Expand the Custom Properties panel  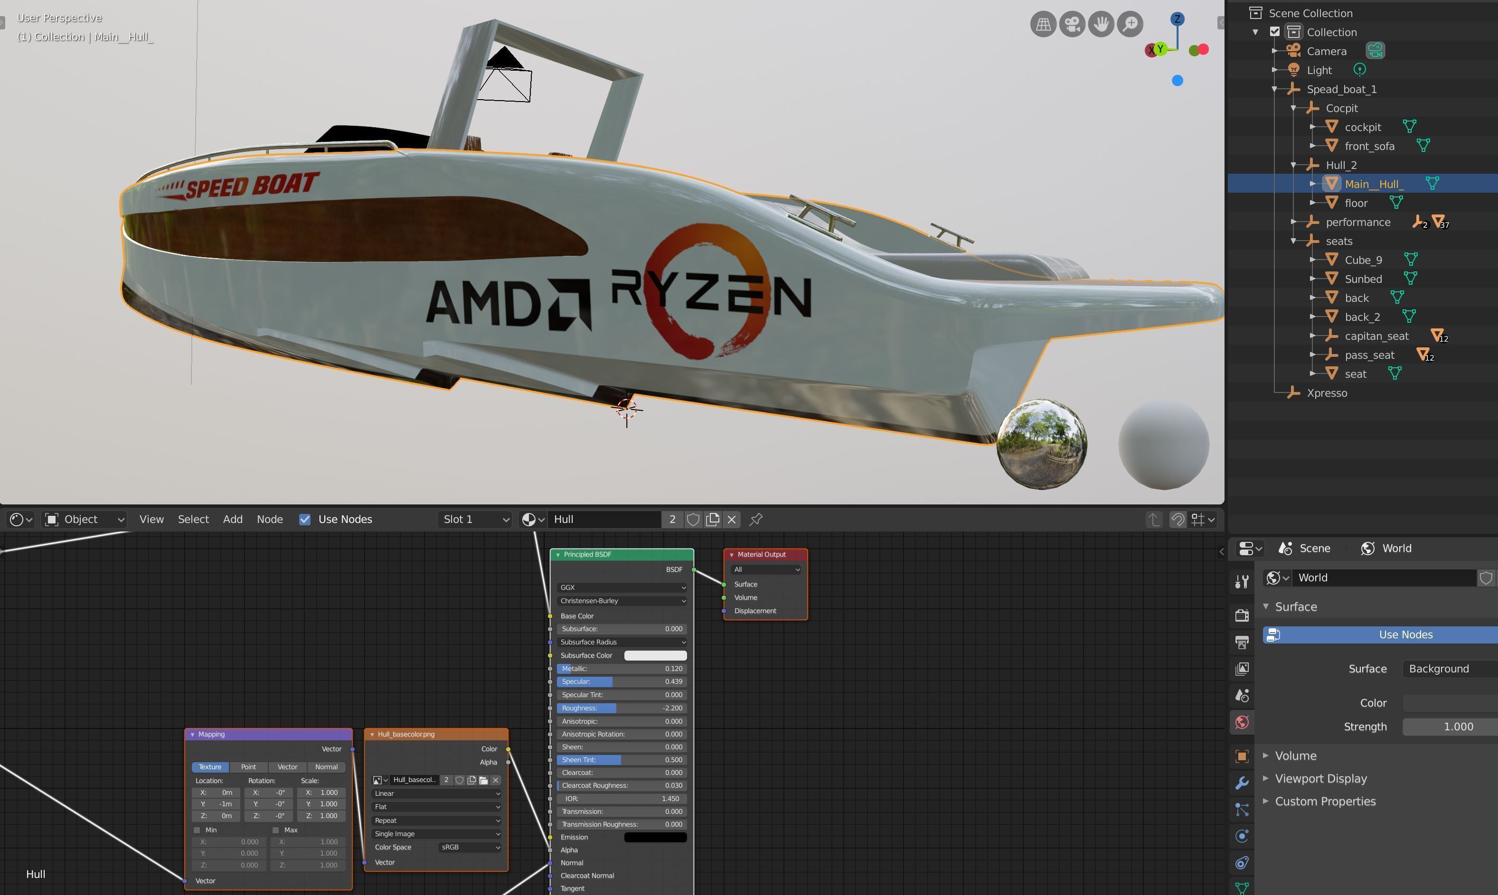(1266, 802)
